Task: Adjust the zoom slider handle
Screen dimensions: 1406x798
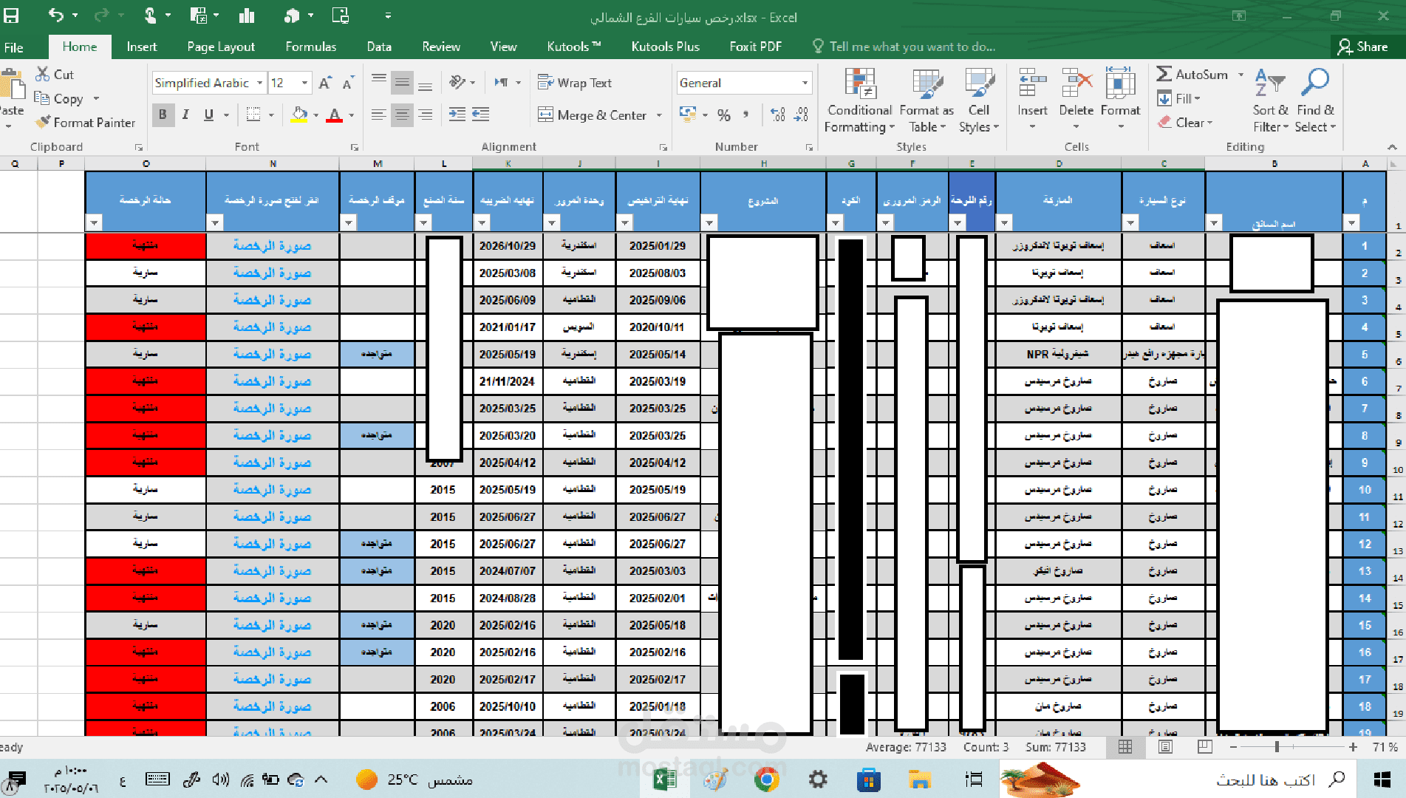Action: tap(1277, 747)
